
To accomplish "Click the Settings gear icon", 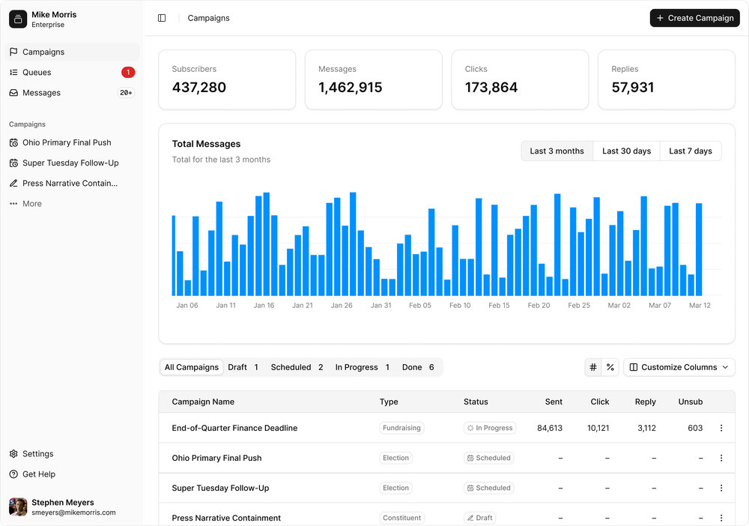I will tap(13, 454).
